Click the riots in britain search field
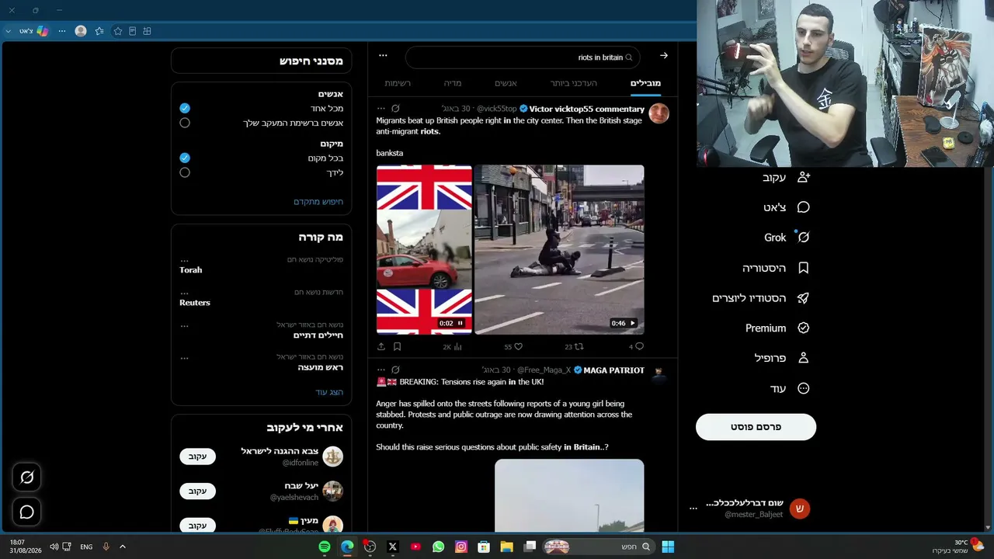 click(x=524, y=57)
